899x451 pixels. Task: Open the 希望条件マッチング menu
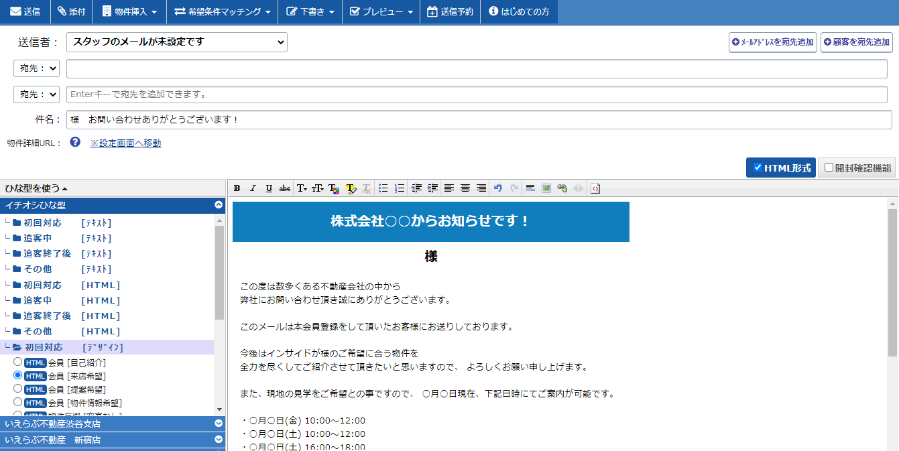[x=222, y=11]
